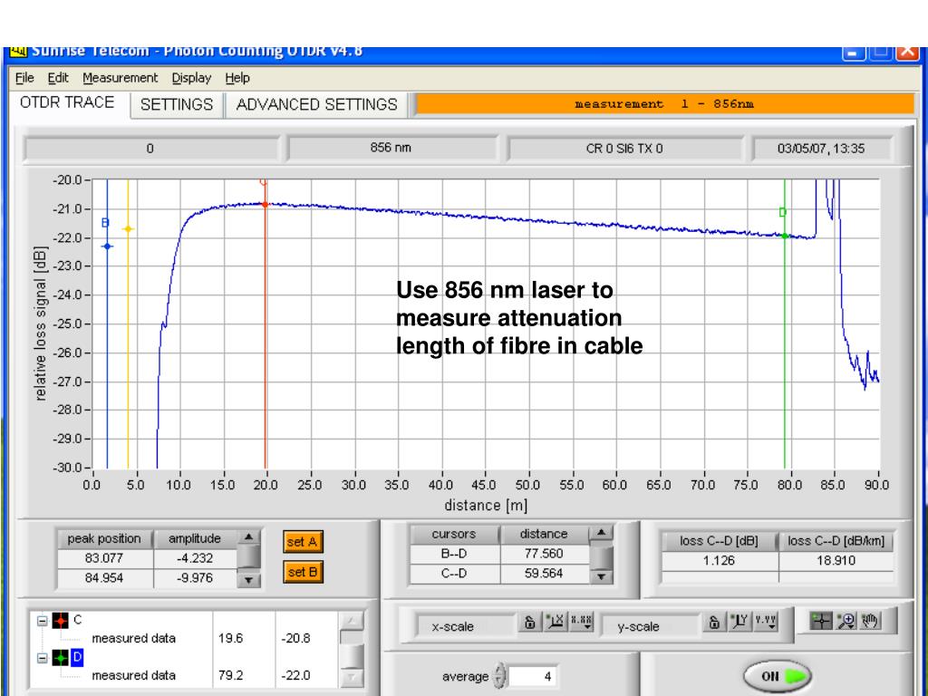Click the CR 0 SI6 TX 0 field
Screen dimensions: 928x696
[624, 149]
